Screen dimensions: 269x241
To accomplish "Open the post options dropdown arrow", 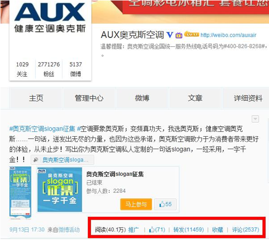I will tap(255, 119).
